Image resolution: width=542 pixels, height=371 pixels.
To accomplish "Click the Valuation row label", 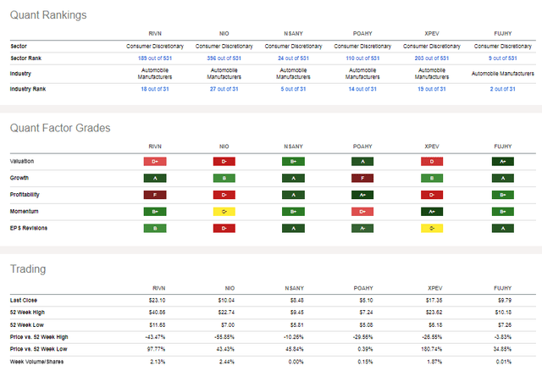I will (x=22, y=161).
